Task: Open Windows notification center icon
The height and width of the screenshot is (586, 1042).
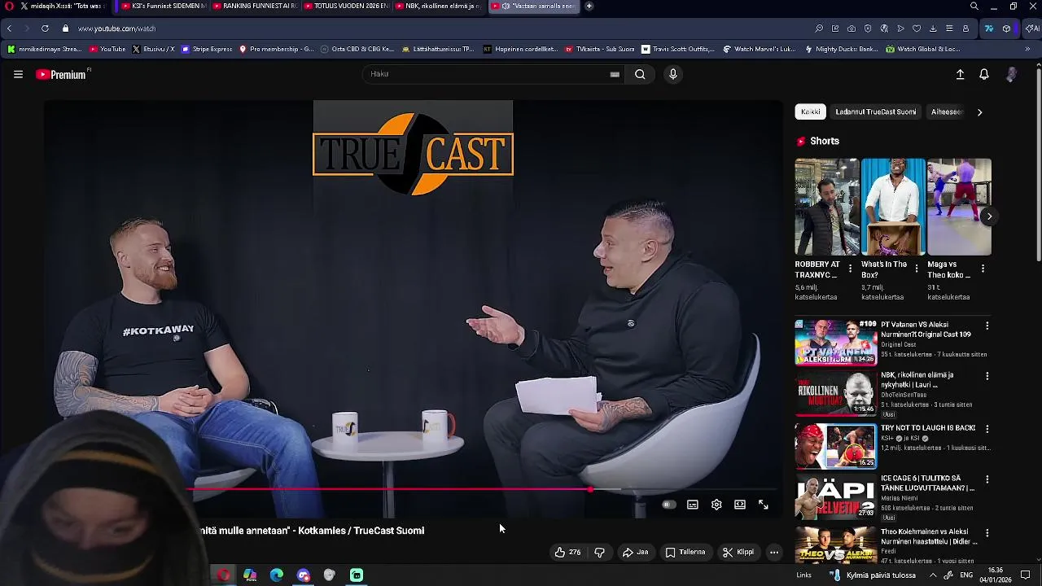Action: (x=1026, y=575)
